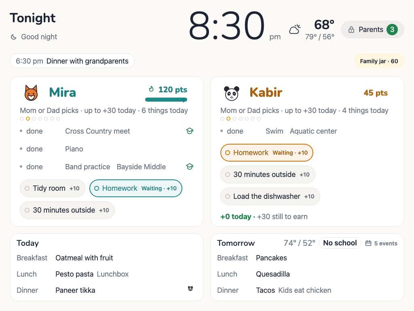Image resolution: width=414 pixels, height=311 pixels.
Task: Select the highlighted day dot under Mira's name
Action: point(28,119)
